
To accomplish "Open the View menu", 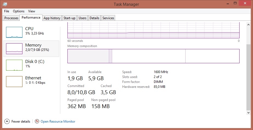I will [x=32, y=11].
